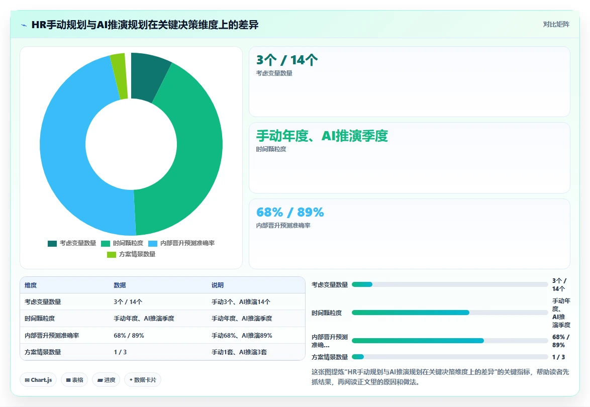Screen dimensions: 590x407
Task: Toggle 方案情景数量 legend swatch
Action: pos(112,255)
